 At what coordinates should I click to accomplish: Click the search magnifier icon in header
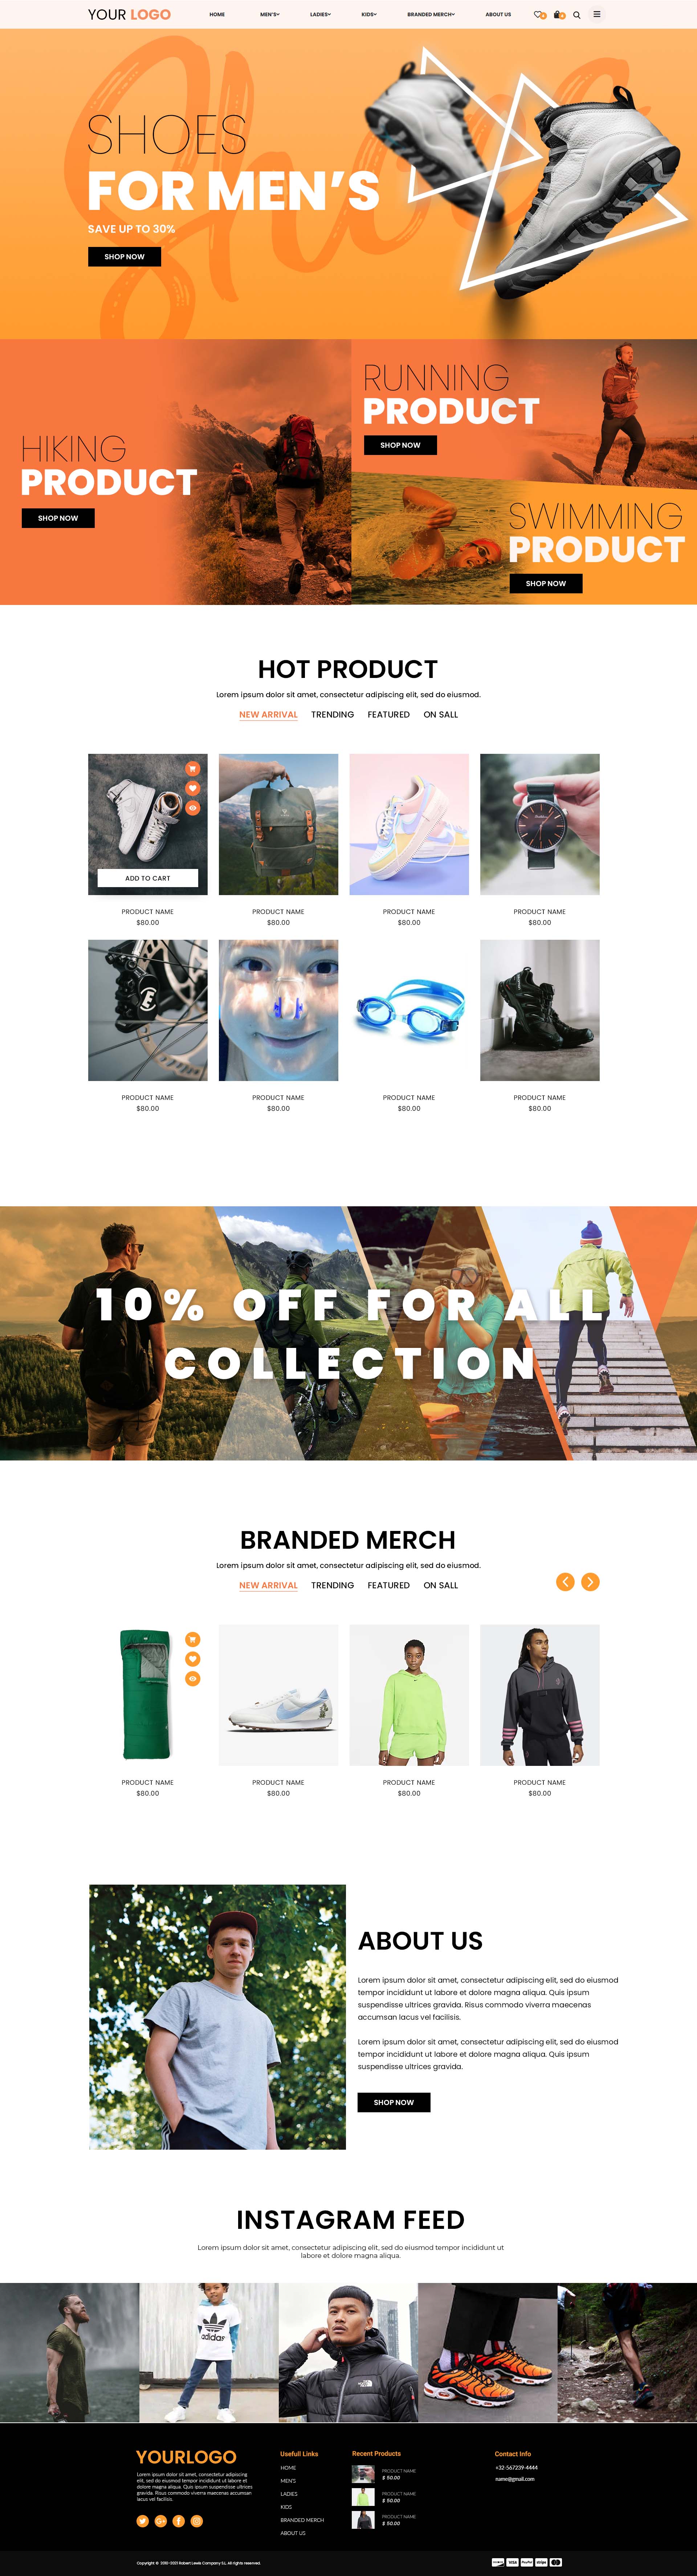(577, 15)
